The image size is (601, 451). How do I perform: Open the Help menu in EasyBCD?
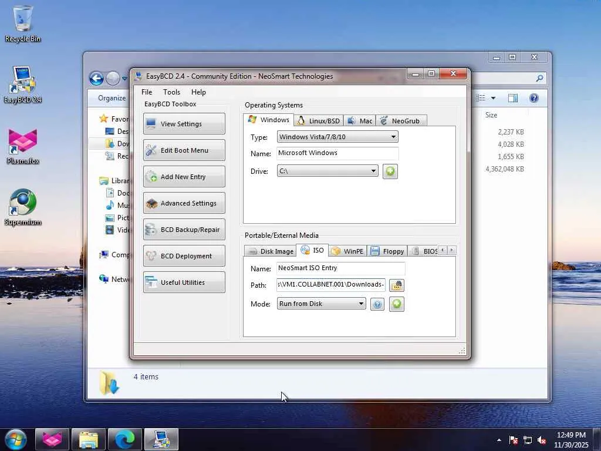coord(198,92)
